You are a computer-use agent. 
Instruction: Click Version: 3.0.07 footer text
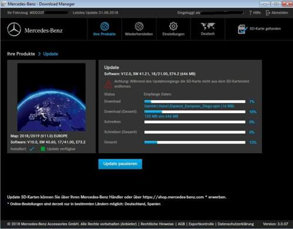click(275, 224)
